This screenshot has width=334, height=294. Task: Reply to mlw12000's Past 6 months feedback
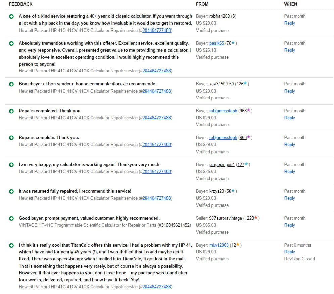pos(289,252)
